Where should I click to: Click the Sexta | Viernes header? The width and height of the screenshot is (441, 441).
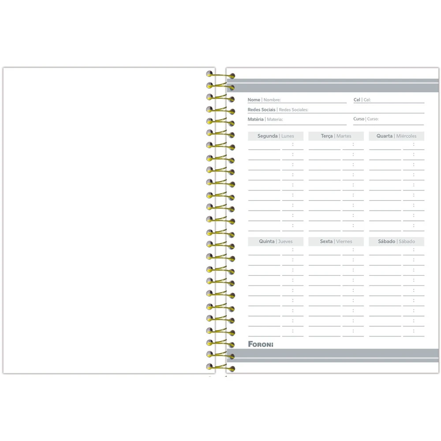click(336, 242)
